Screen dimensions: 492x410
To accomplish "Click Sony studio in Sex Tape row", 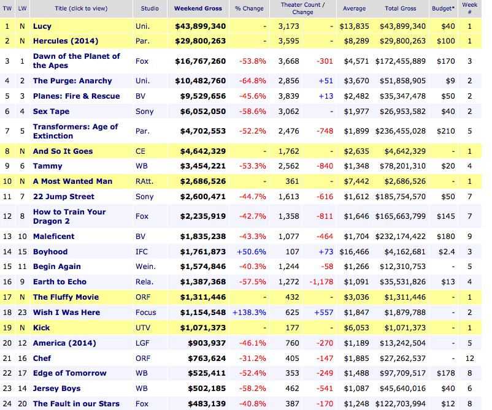I will pyautogui.click(x=145, y=112).
